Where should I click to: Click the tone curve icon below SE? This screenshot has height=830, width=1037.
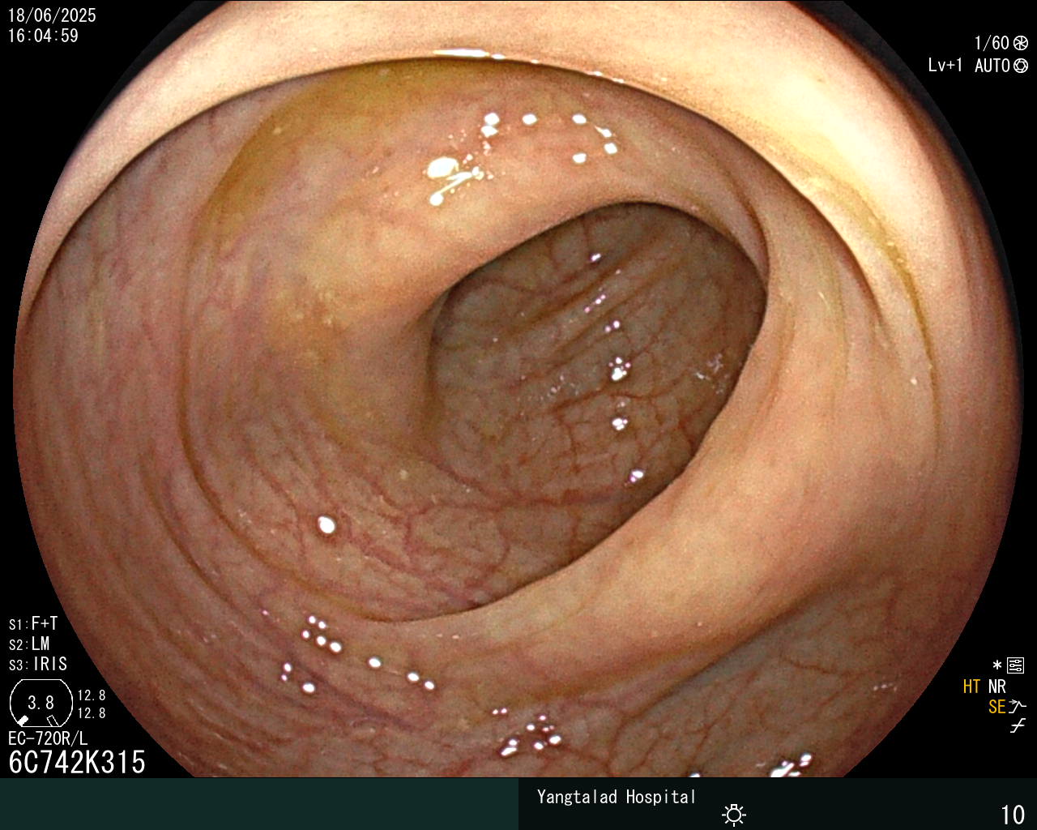point(1018,726)
